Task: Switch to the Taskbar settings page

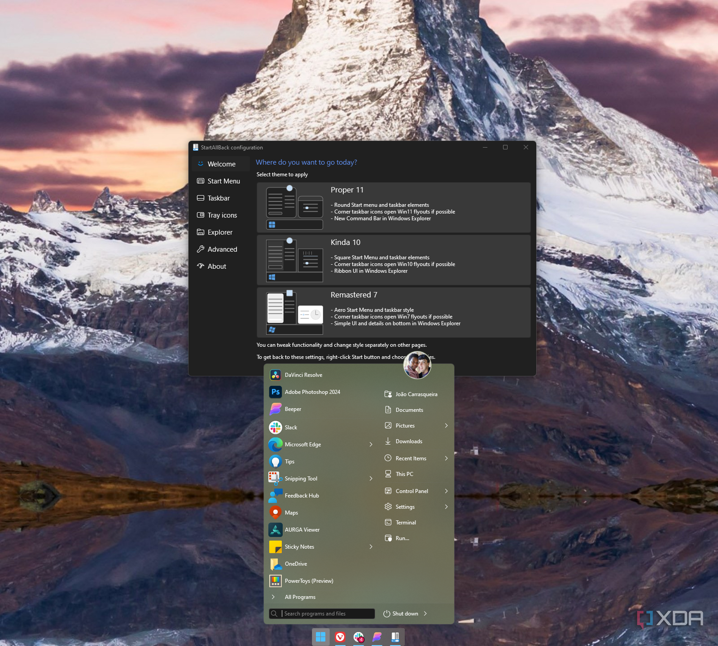Action: coord(219,198)
